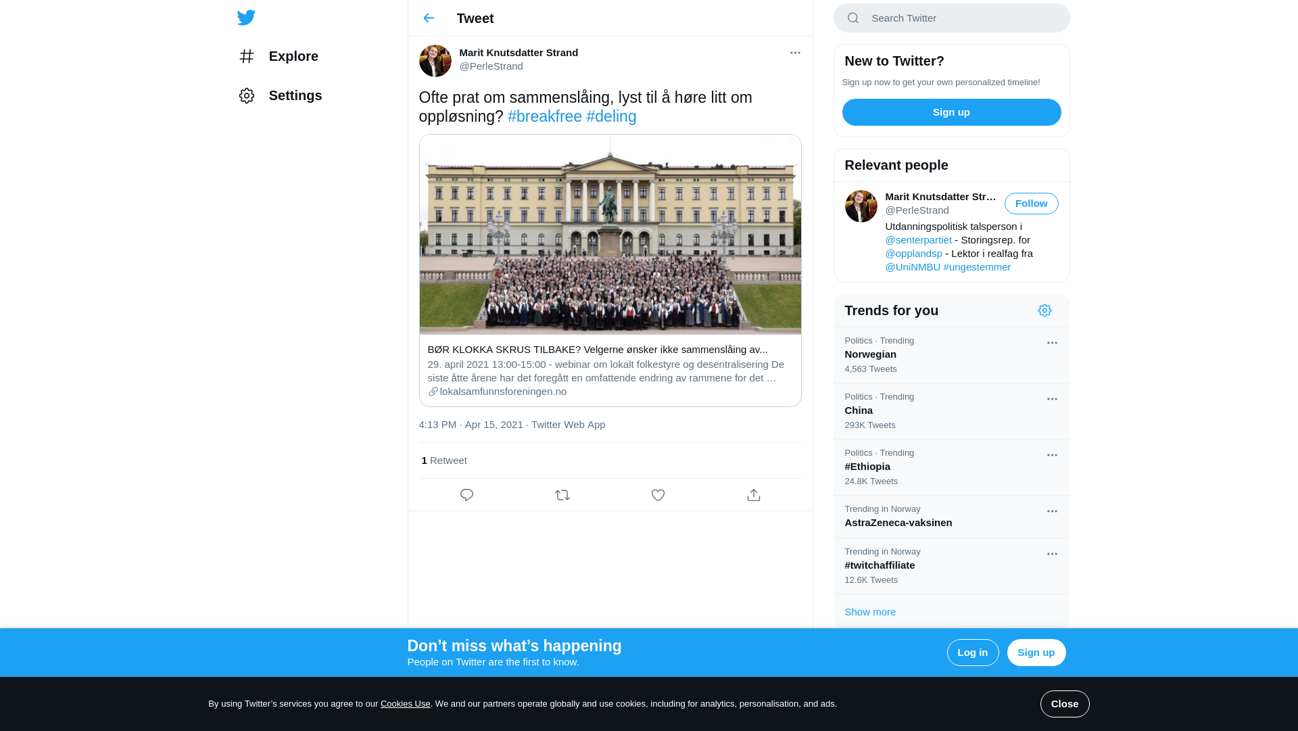Screen dimensions: 1298x731
Task: Close the cookie notice
Action: pos(1065,704)
